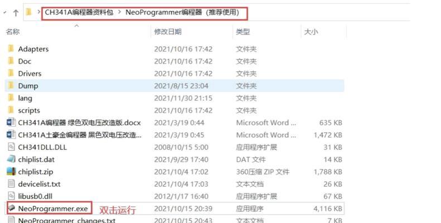The image size is (441, 223).
Task: Select NeoProgrammer.exe file name
Action: pos(53,209)
